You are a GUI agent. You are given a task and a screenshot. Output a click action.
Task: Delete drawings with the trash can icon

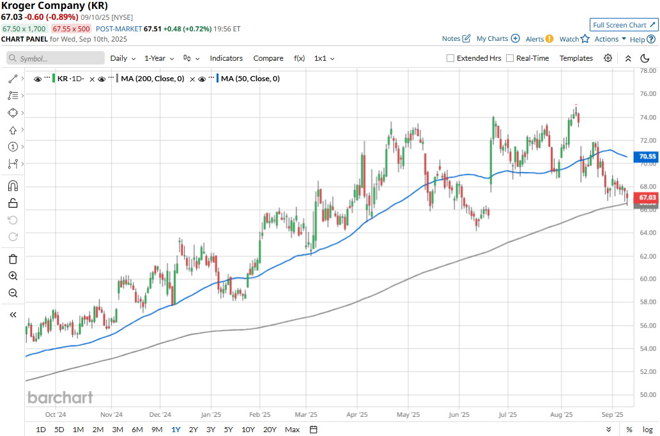[x=13, y=259]
